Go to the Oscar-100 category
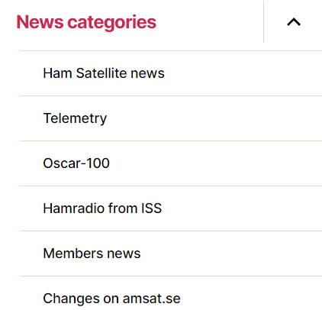This screenshot has height=310, width=322. (x=76, y=163)
